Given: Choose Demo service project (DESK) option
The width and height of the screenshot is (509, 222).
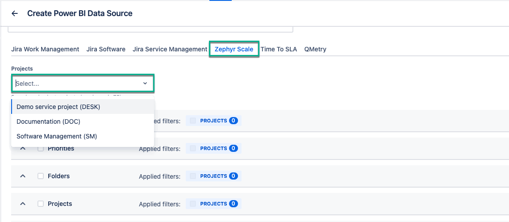Looking at the screenshot, I should point(58,107).
